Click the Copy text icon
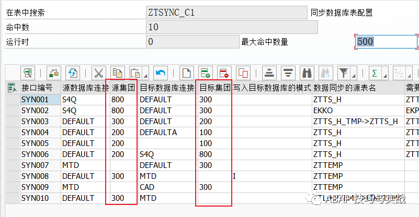This screenshot has width=419, height=217. tap(117, 73)
